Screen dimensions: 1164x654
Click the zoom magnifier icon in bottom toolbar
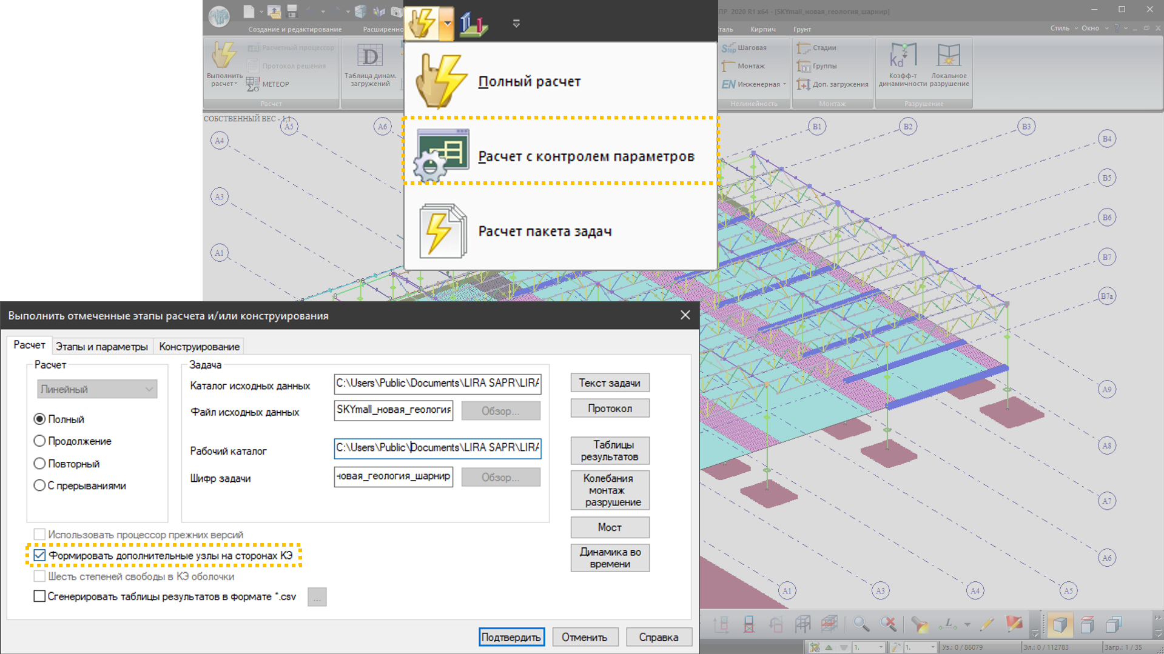[x=860, y=624]
